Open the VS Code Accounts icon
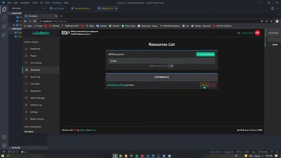Viewport: 281px width, 158px height. (4, 137)
